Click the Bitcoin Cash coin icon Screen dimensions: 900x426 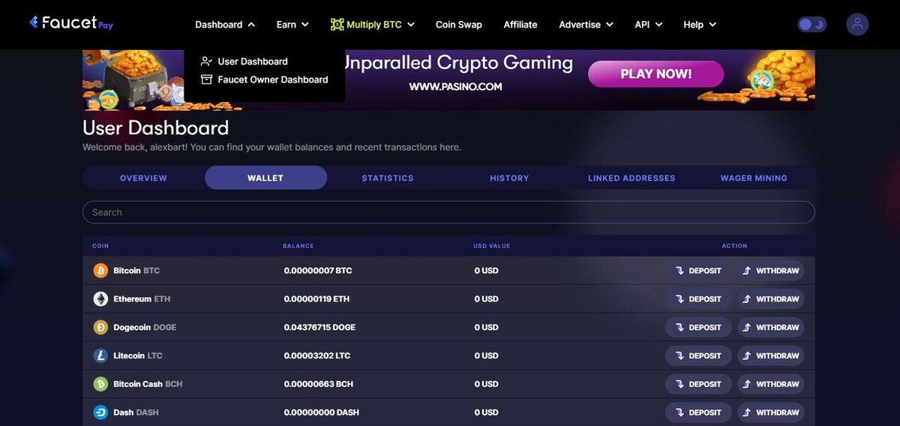pyautogui.click(x=100, y=384)
